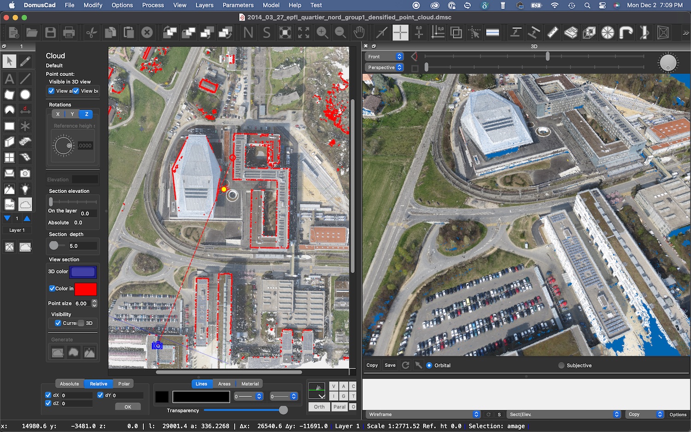Switch to the Polar coordinates tab
Screen dimensions: 691x432
click(x=124, y=384)
